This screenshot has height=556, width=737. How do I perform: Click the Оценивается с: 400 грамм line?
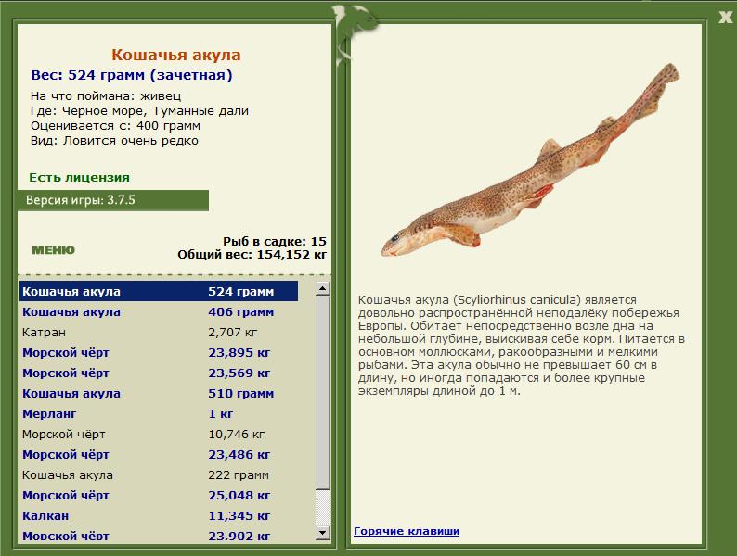click(x=116, y=126)
